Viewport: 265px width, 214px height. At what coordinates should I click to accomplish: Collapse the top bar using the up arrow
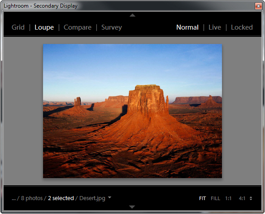[132, 15]
